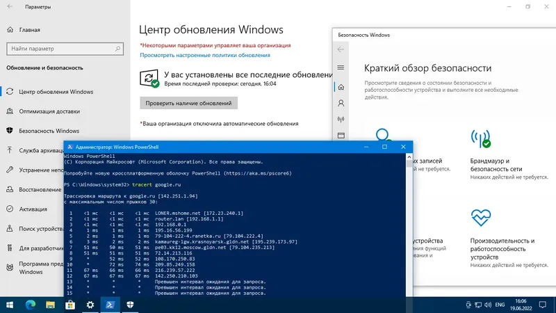Select Безопасность Windows in settings sidebar
556x313 pixels.
[x=49, y=131]
